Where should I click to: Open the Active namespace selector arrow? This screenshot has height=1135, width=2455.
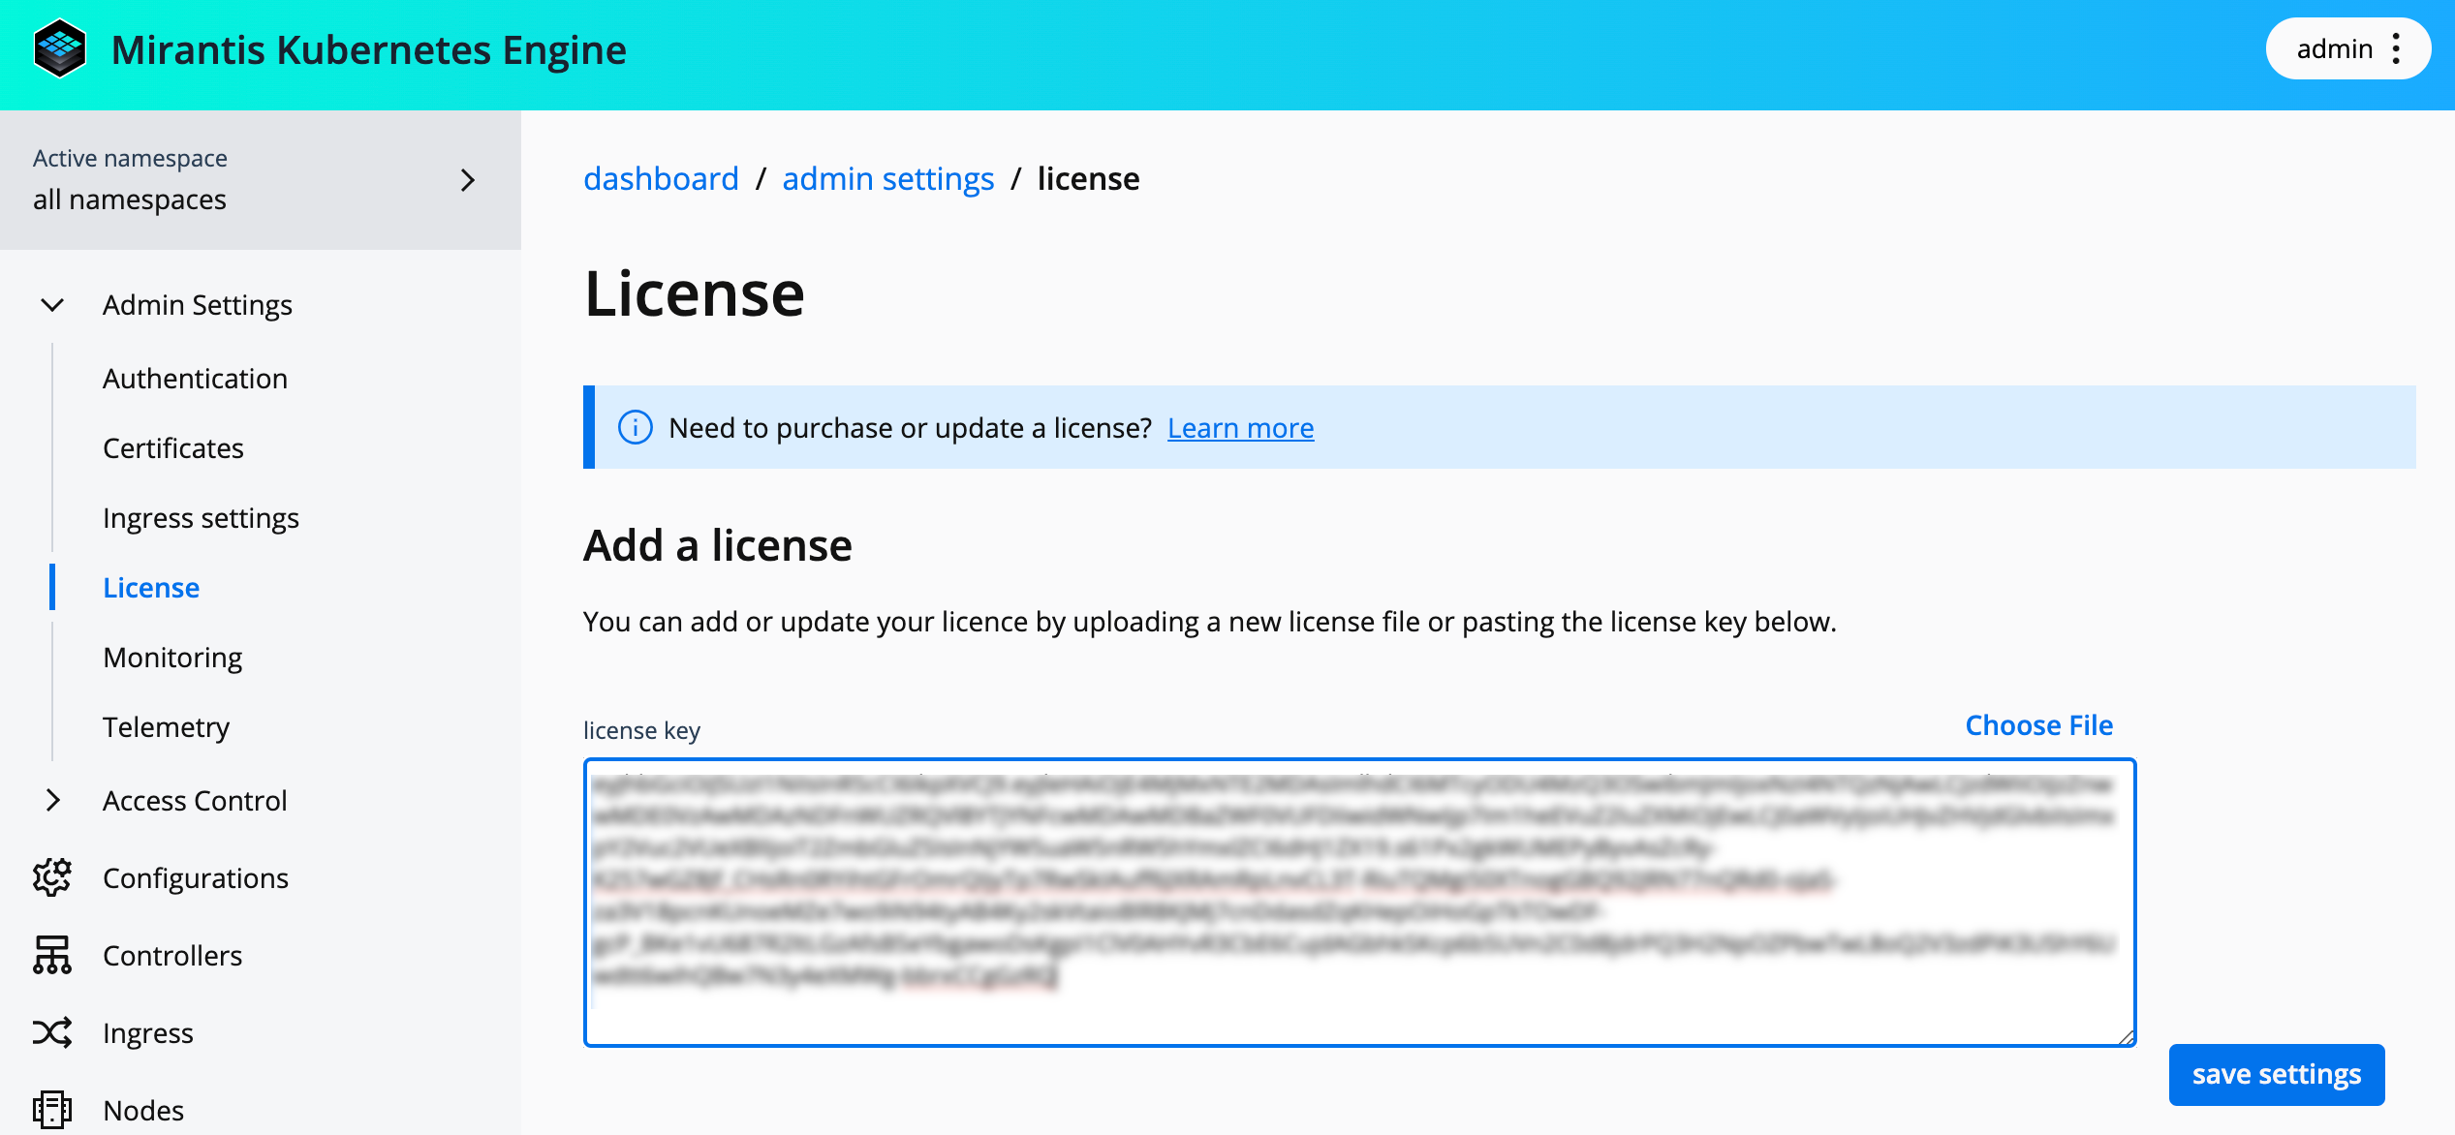[468, 180]
